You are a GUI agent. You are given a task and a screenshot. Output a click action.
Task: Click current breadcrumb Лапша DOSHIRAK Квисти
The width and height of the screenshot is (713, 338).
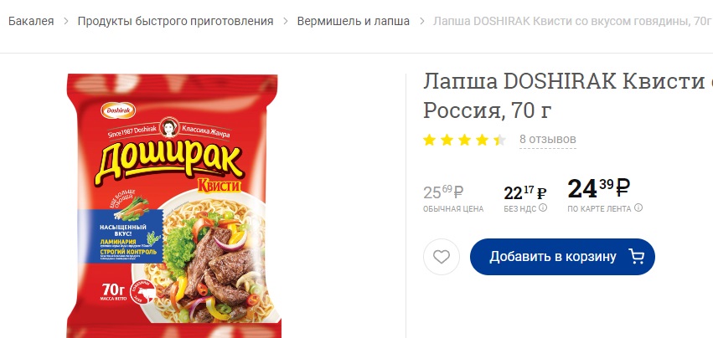572,21
